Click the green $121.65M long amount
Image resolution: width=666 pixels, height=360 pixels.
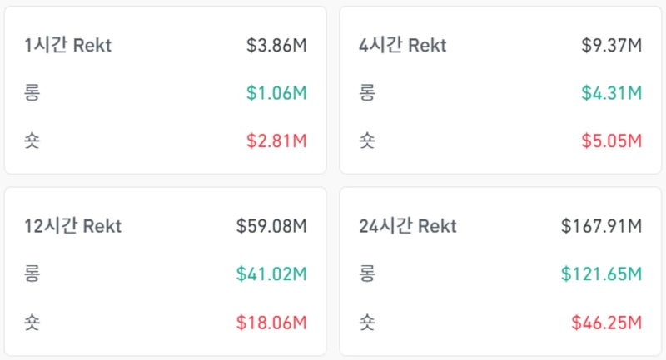(x=601, y=274)
